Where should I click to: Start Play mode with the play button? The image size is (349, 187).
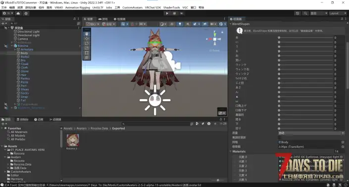coord(167,13)
